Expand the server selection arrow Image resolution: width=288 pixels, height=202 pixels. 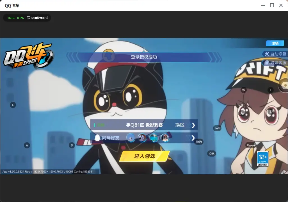(x=193, y=125)
